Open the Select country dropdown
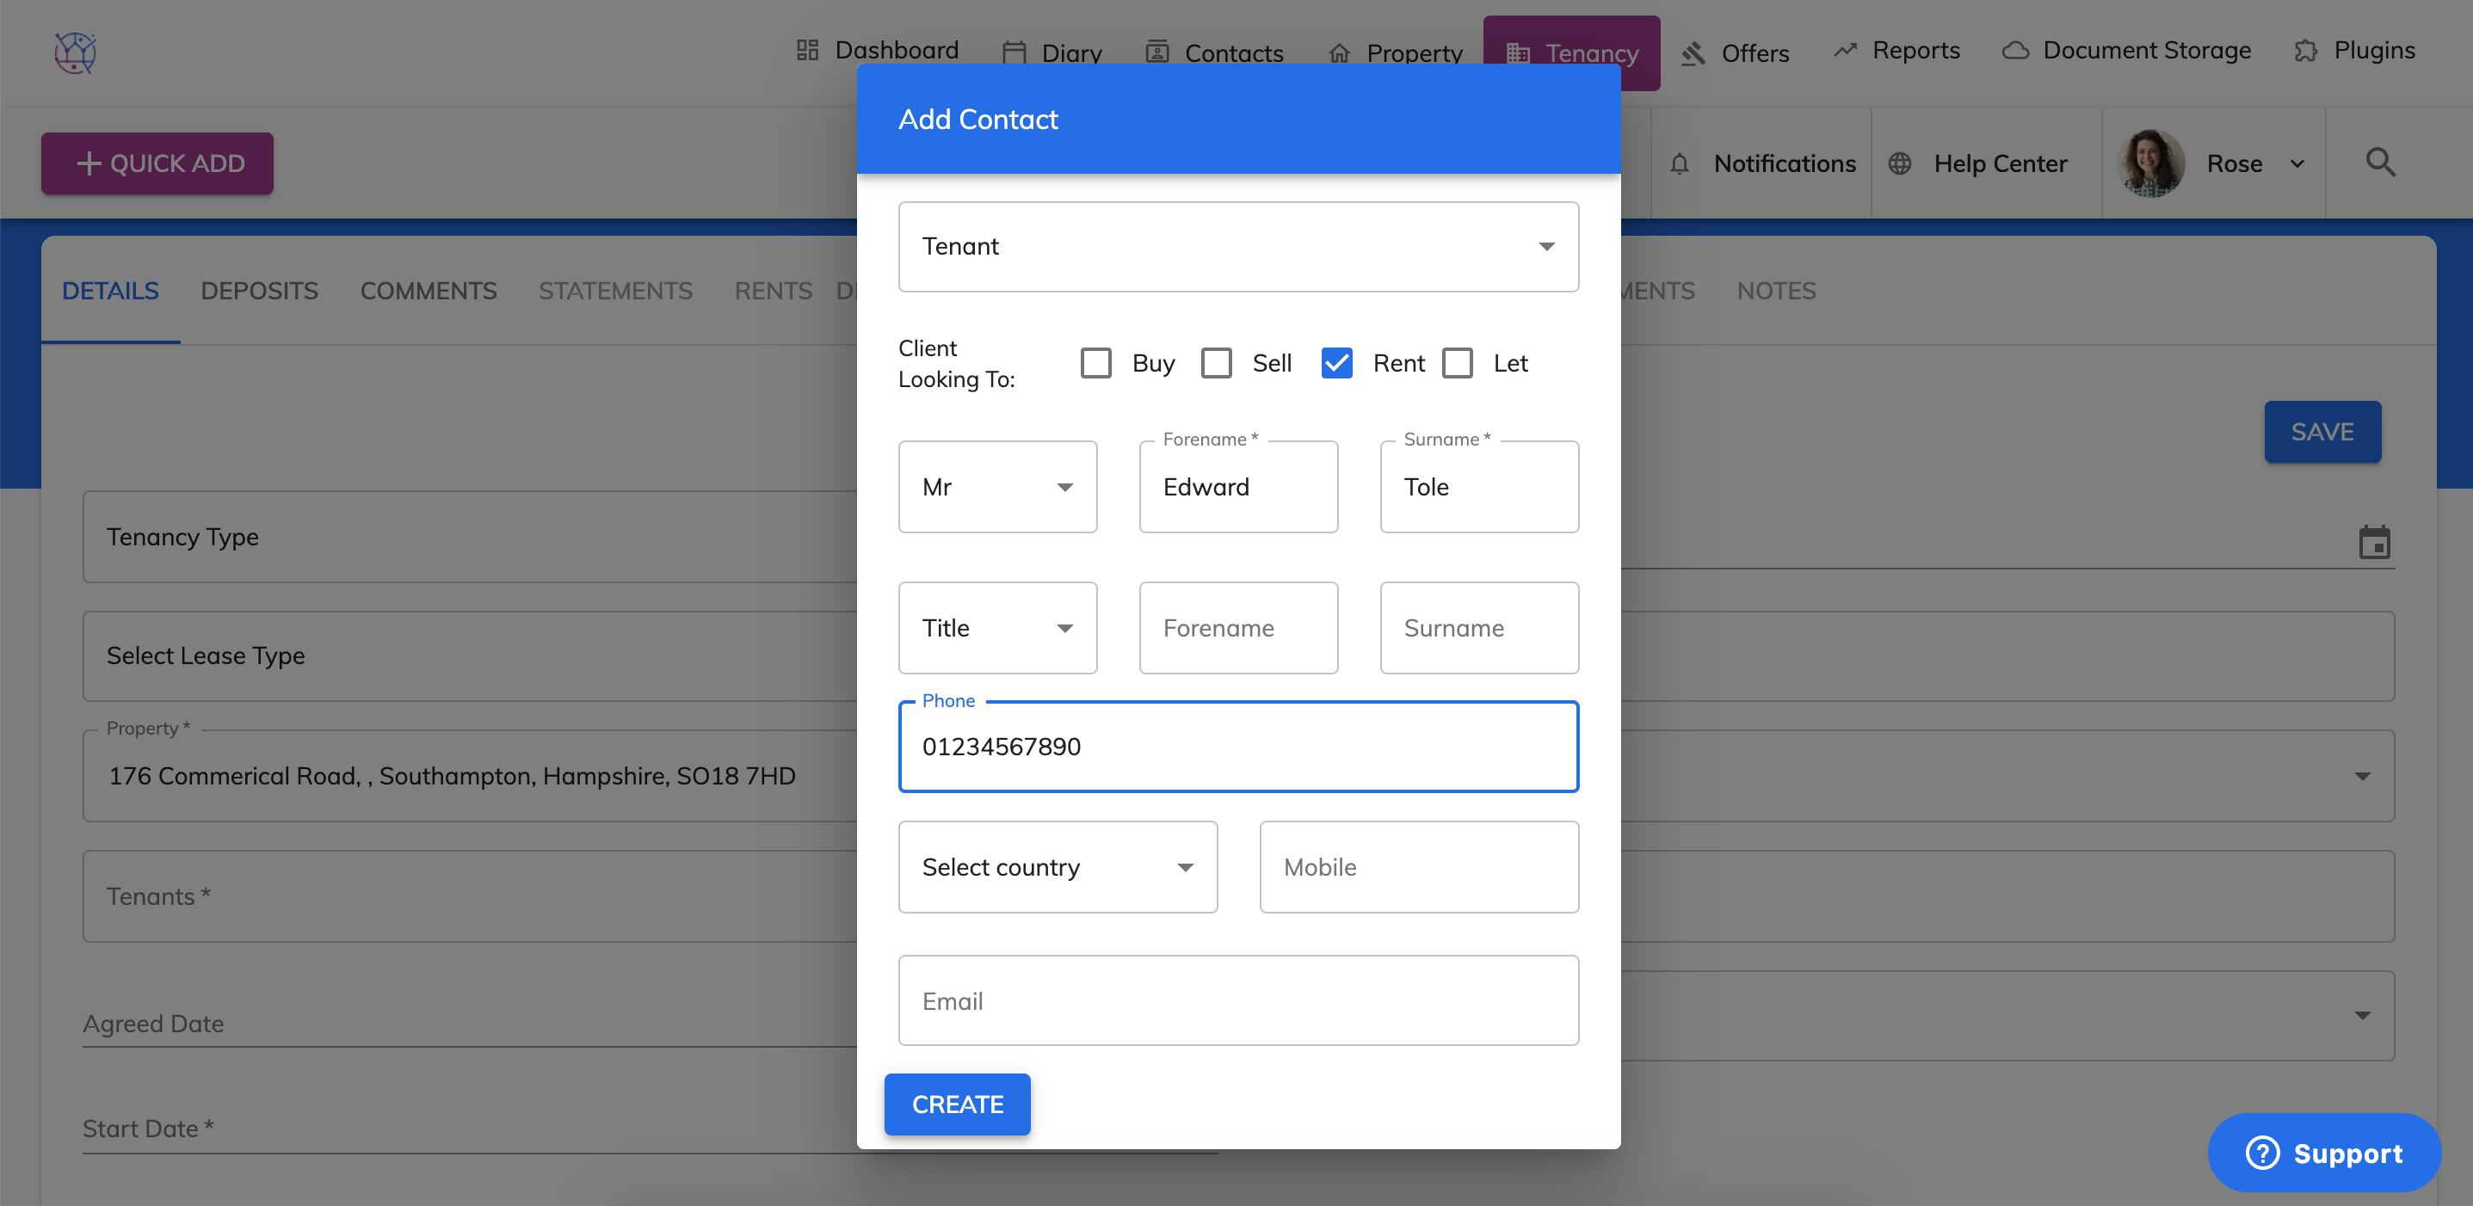The height and width of the screenshot is (1206, 2473). click(1057, 866)
